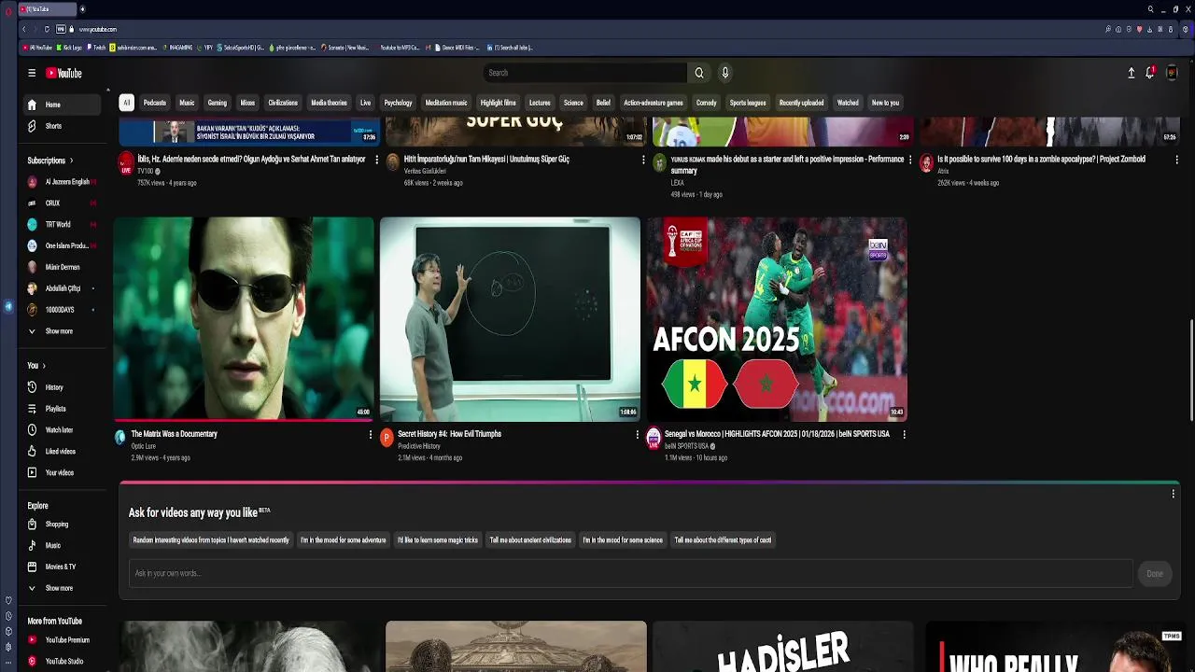Viewport: 1195px width, 672px height.
Task: Open options for The Matrix Was a Documentary
Action: pos(371,434)
